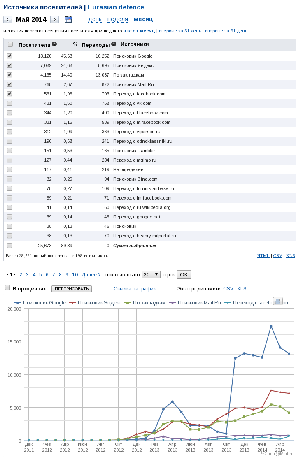Image resolution: width=296 pixels, height=457 pixels.
Task: Click Поисковик Mail.Ru legend entry
Action: point(195,302)
